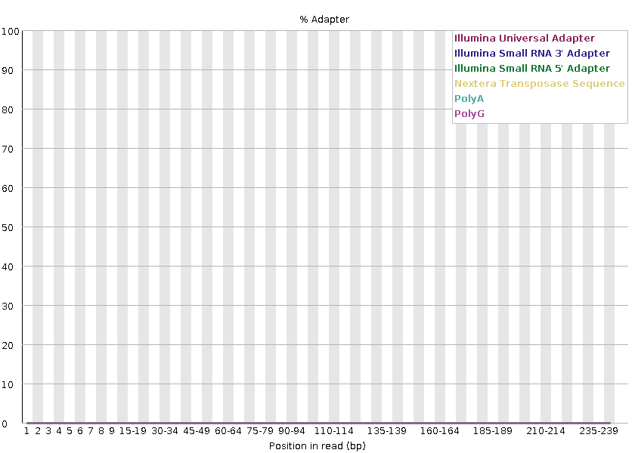Click the y-axis label '100'
This screenshot has height=453, width=635.
pos(10,32)
